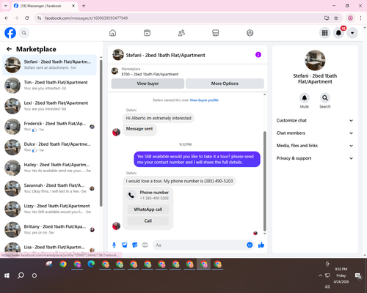This screenshot has height=293, width=367.
Task: Select the Messenger | Facebook tab
Action: click(x=45, y=6)
